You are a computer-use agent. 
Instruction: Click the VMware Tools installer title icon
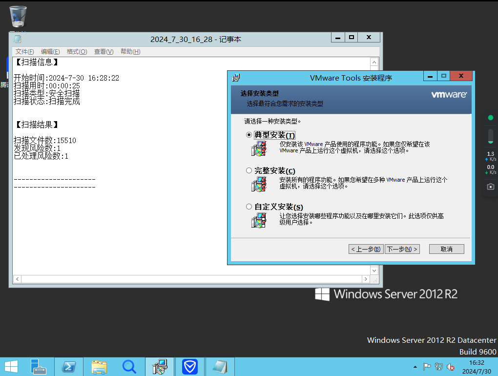(236, 78)
